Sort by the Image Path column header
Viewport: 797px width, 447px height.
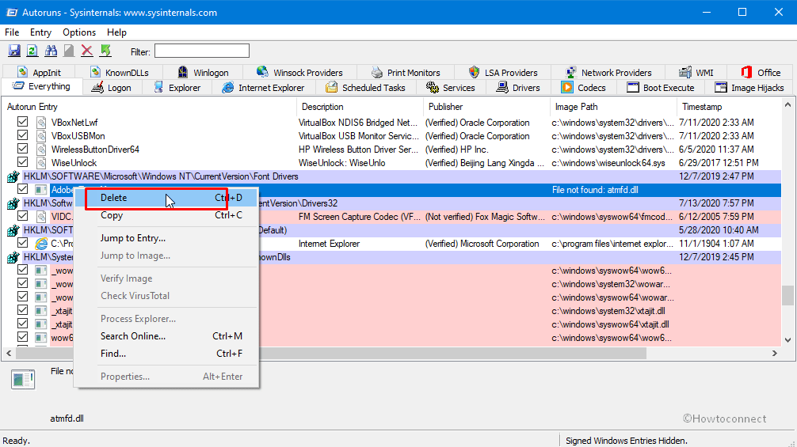(613, 107)
